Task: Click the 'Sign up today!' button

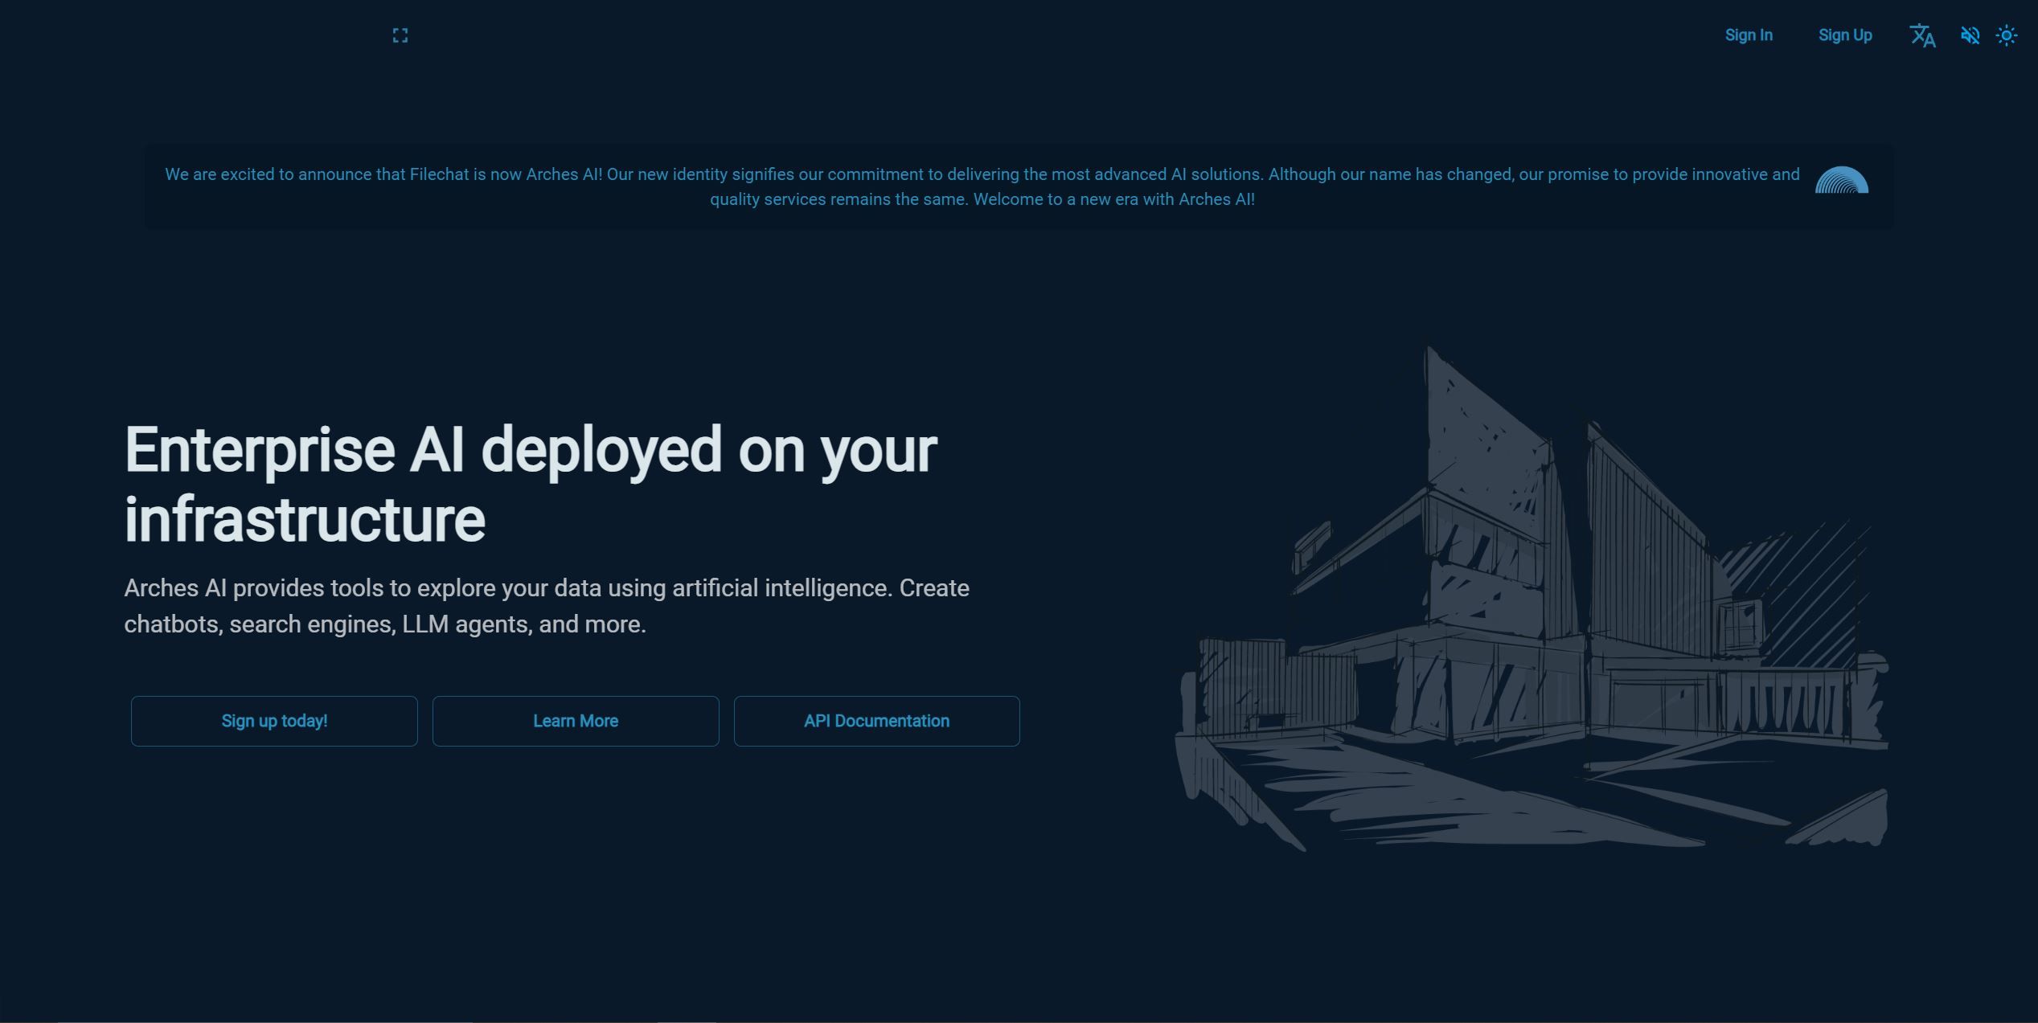Action: tap(274, 721)
